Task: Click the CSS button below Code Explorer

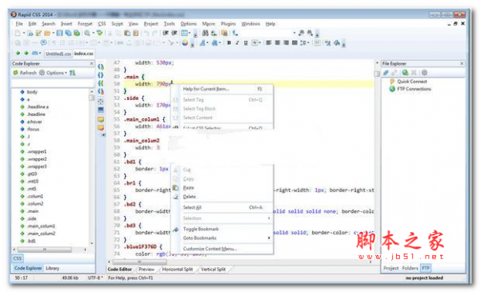Action: click(x=18, y=258)
